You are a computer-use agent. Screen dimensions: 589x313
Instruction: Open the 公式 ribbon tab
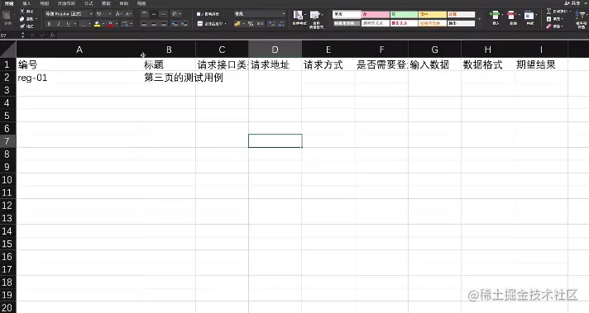coord(89,3)
